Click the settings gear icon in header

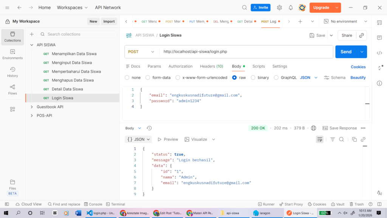tap(279, 8)
